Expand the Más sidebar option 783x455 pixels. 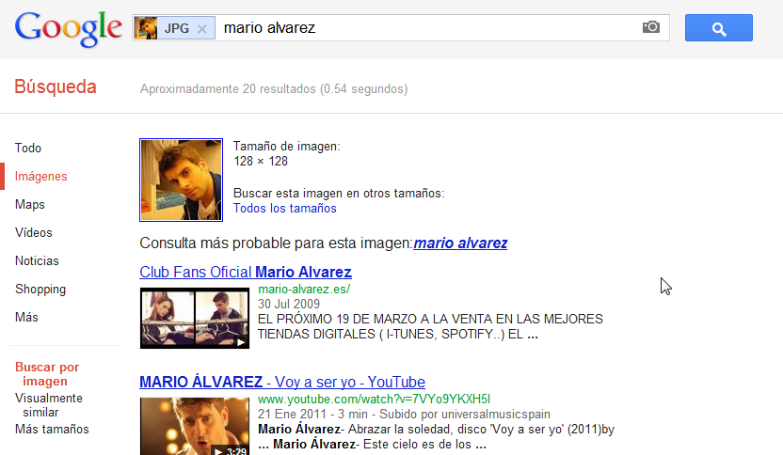click(x=26, y=318)
